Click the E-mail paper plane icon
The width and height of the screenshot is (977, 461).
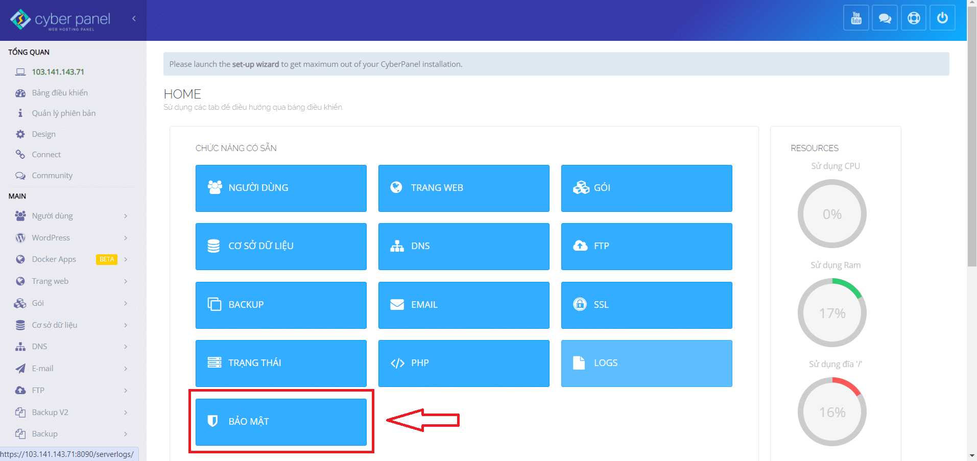(20, 369)
